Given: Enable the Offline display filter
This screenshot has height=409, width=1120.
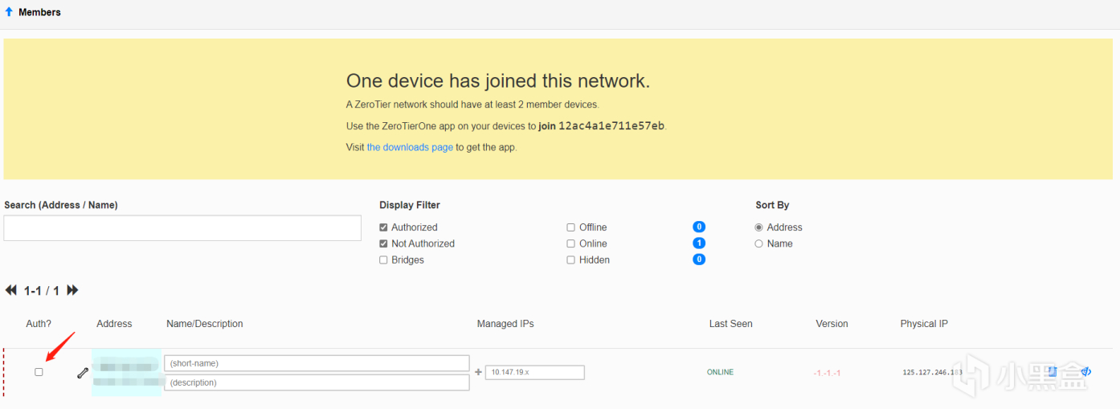Looking at the screenshot, I should (570, 227).
